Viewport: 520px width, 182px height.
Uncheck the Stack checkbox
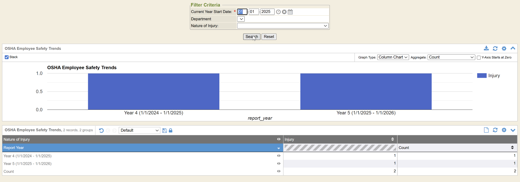coord(7,57)
